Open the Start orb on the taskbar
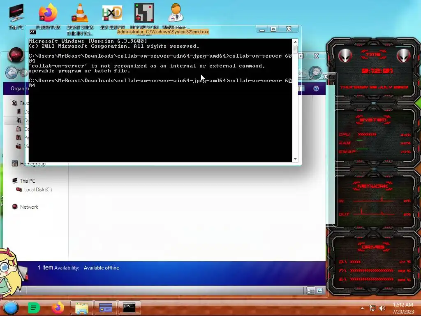The width and height of the screenshot is (421, 316). [11, 308]
